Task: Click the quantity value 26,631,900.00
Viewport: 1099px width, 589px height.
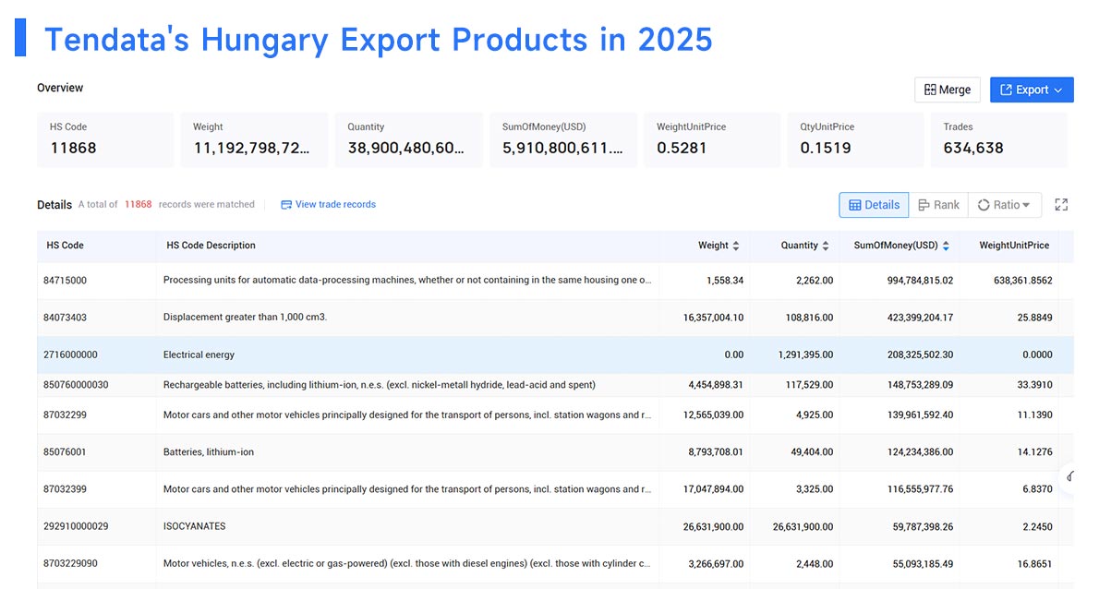Action: coord(803,526)
